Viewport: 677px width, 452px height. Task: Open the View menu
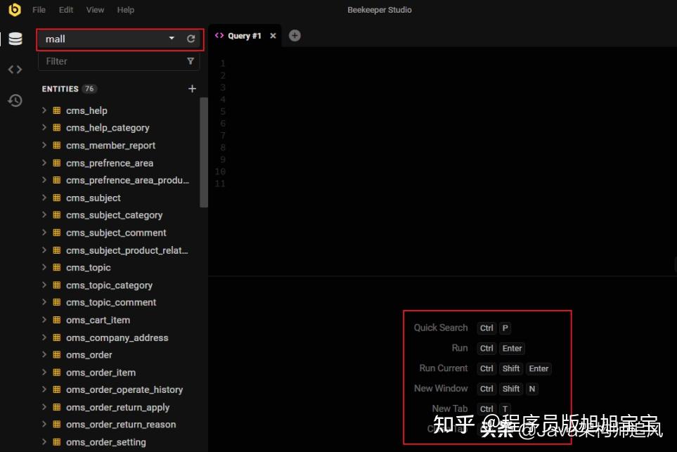click(x=95, y=10)
